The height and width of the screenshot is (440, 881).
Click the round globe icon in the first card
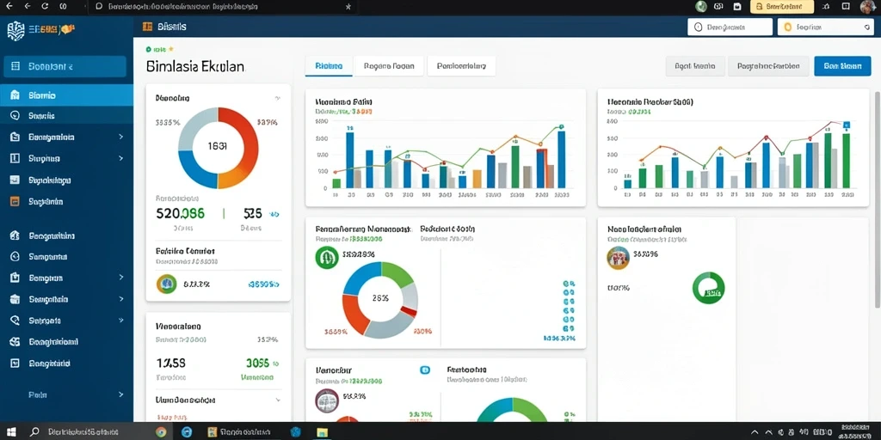pos(166,284)
